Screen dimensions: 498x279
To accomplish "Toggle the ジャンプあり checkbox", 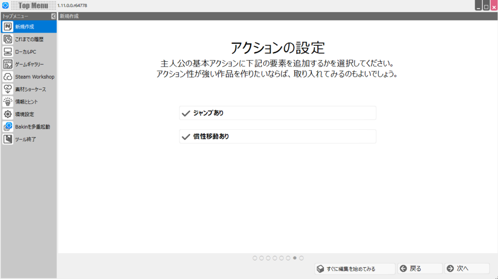I will 185,113.
